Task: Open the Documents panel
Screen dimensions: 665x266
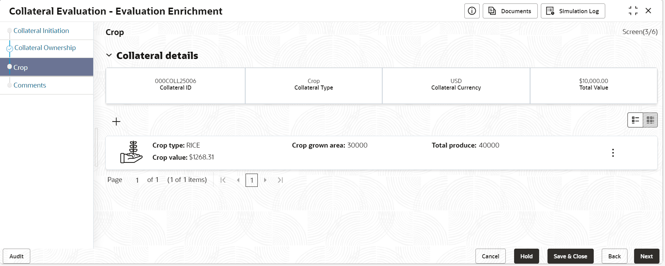Action: point(510,11)
